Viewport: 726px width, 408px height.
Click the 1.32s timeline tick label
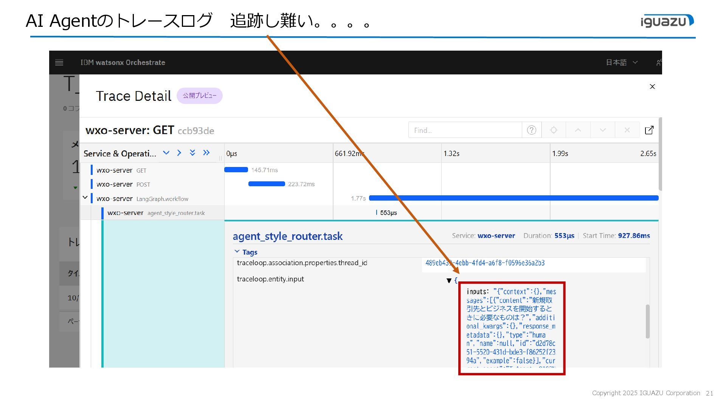pyautogui.click(x=451, y=153)
